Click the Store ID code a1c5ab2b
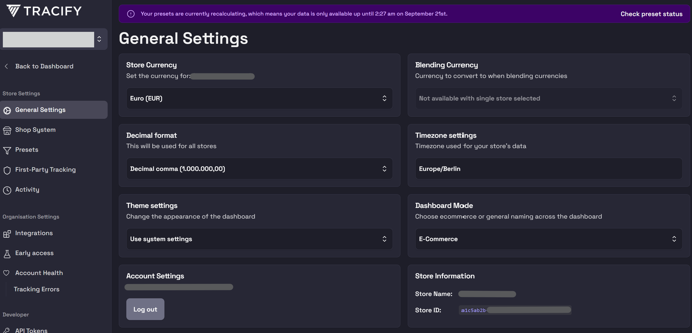This screenshot has width=692, height=333. coord(473,310)
